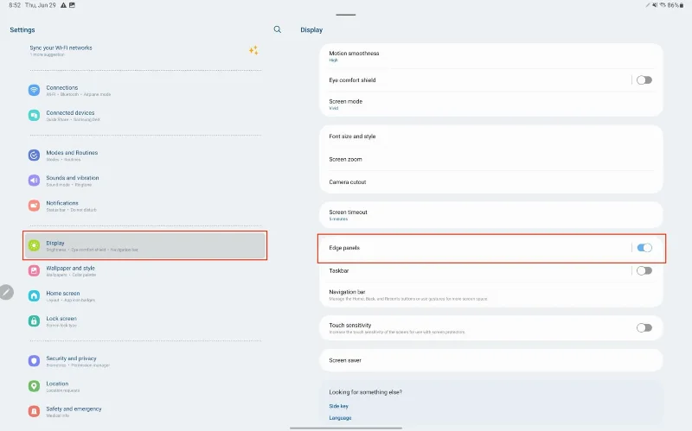Tap the floating pencil edit icon

pos(7,292)
